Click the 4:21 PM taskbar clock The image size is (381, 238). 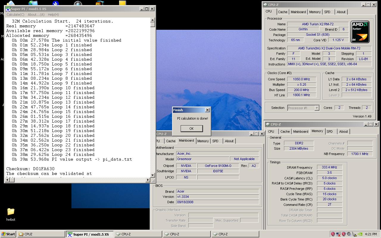pyautogui.click(x=371, y=234)
